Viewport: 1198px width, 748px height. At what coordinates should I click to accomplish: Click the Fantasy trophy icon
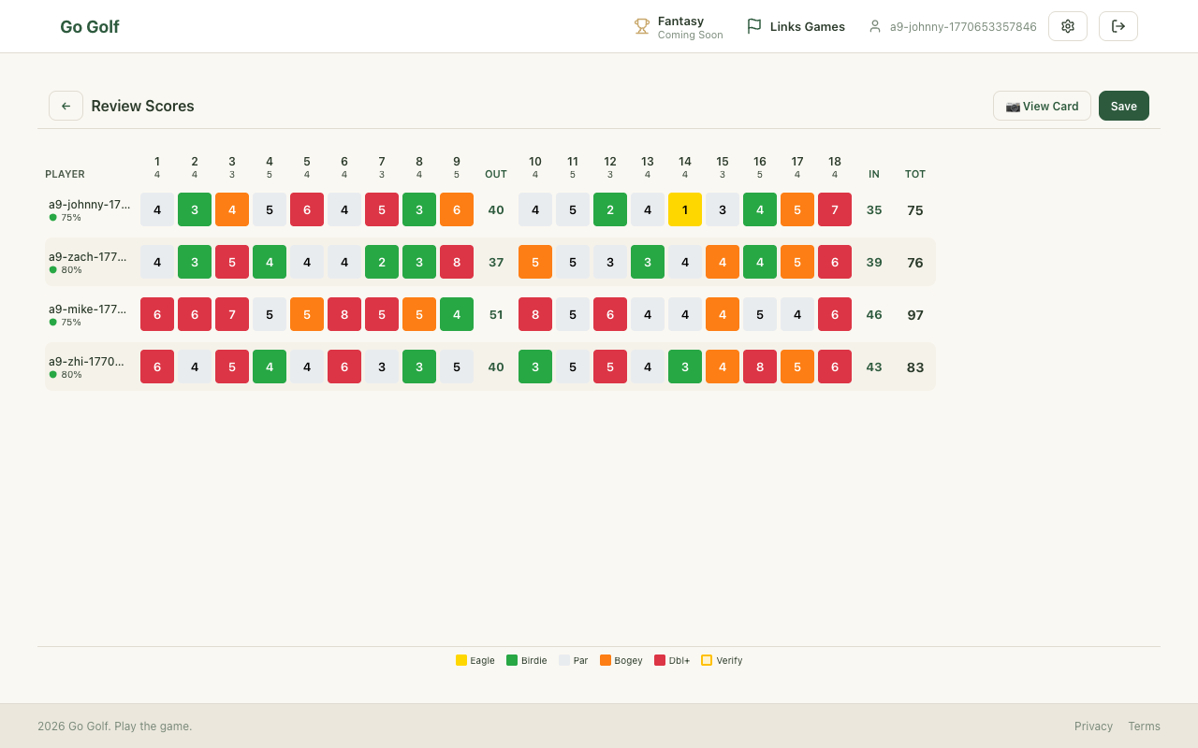point(642,26)
